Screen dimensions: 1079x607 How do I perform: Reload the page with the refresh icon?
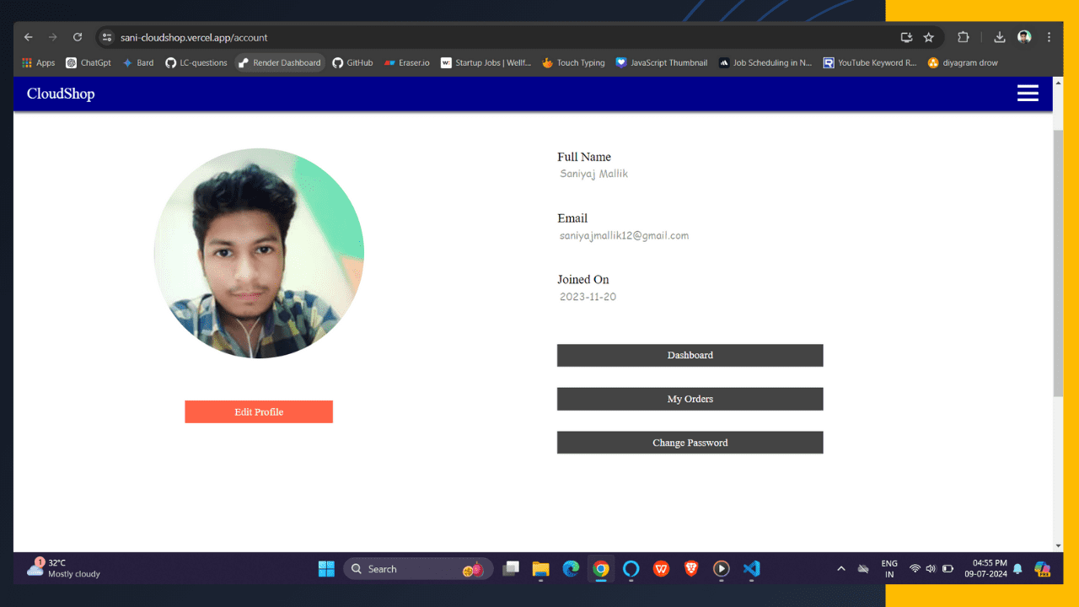[78, 37]
